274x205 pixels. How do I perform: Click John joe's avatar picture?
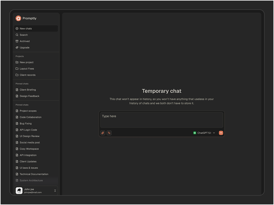(x=19, y=190)
